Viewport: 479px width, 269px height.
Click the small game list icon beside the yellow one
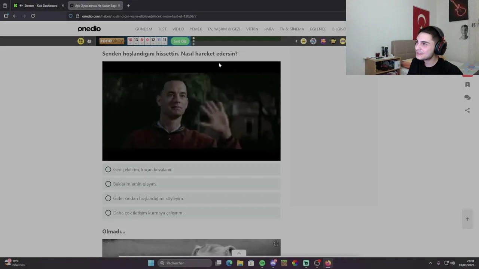tap(89, 41)
